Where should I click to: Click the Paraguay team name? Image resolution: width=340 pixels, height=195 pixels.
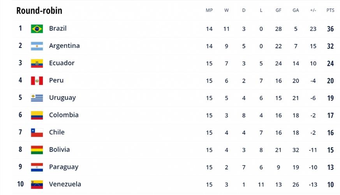(64, 167)
